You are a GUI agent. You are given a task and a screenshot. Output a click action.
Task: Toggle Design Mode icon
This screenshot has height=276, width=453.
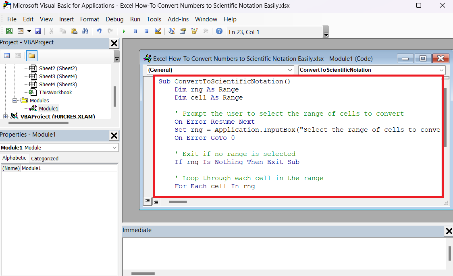[x=158, y=31]
